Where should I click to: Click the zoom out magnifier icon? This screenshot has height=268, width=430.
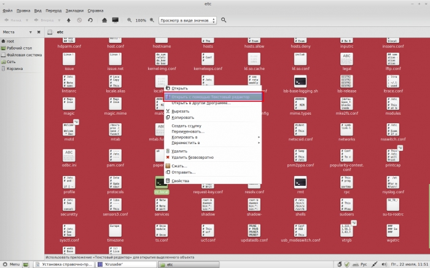129,20
